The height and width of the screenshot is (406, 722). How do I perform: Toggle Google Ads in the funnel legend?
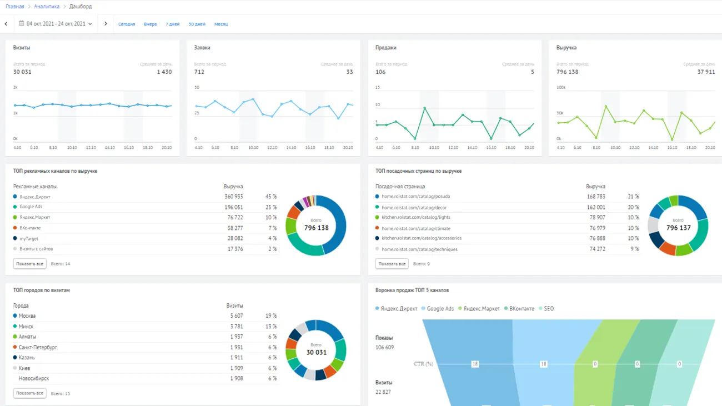[438, 309]
